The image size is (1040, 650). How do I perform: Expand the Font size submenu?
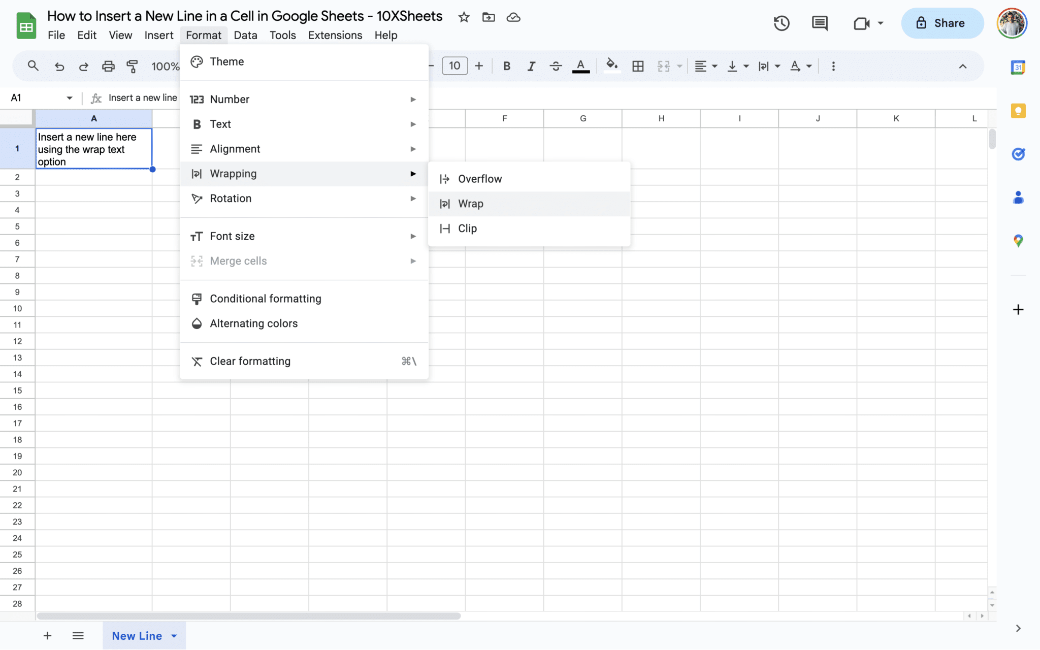(304, 236)
